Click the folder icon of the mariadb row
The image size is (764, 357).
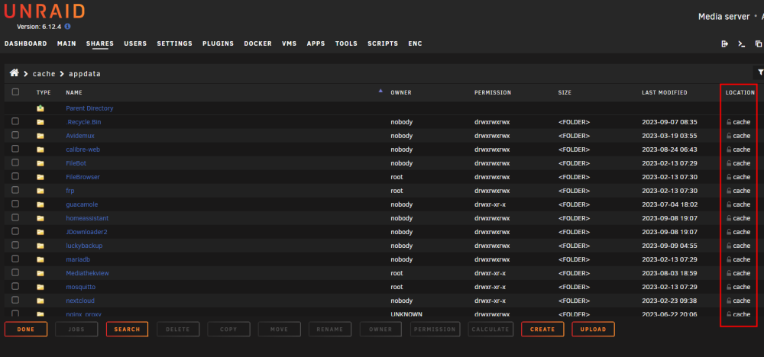pos(40,259)
